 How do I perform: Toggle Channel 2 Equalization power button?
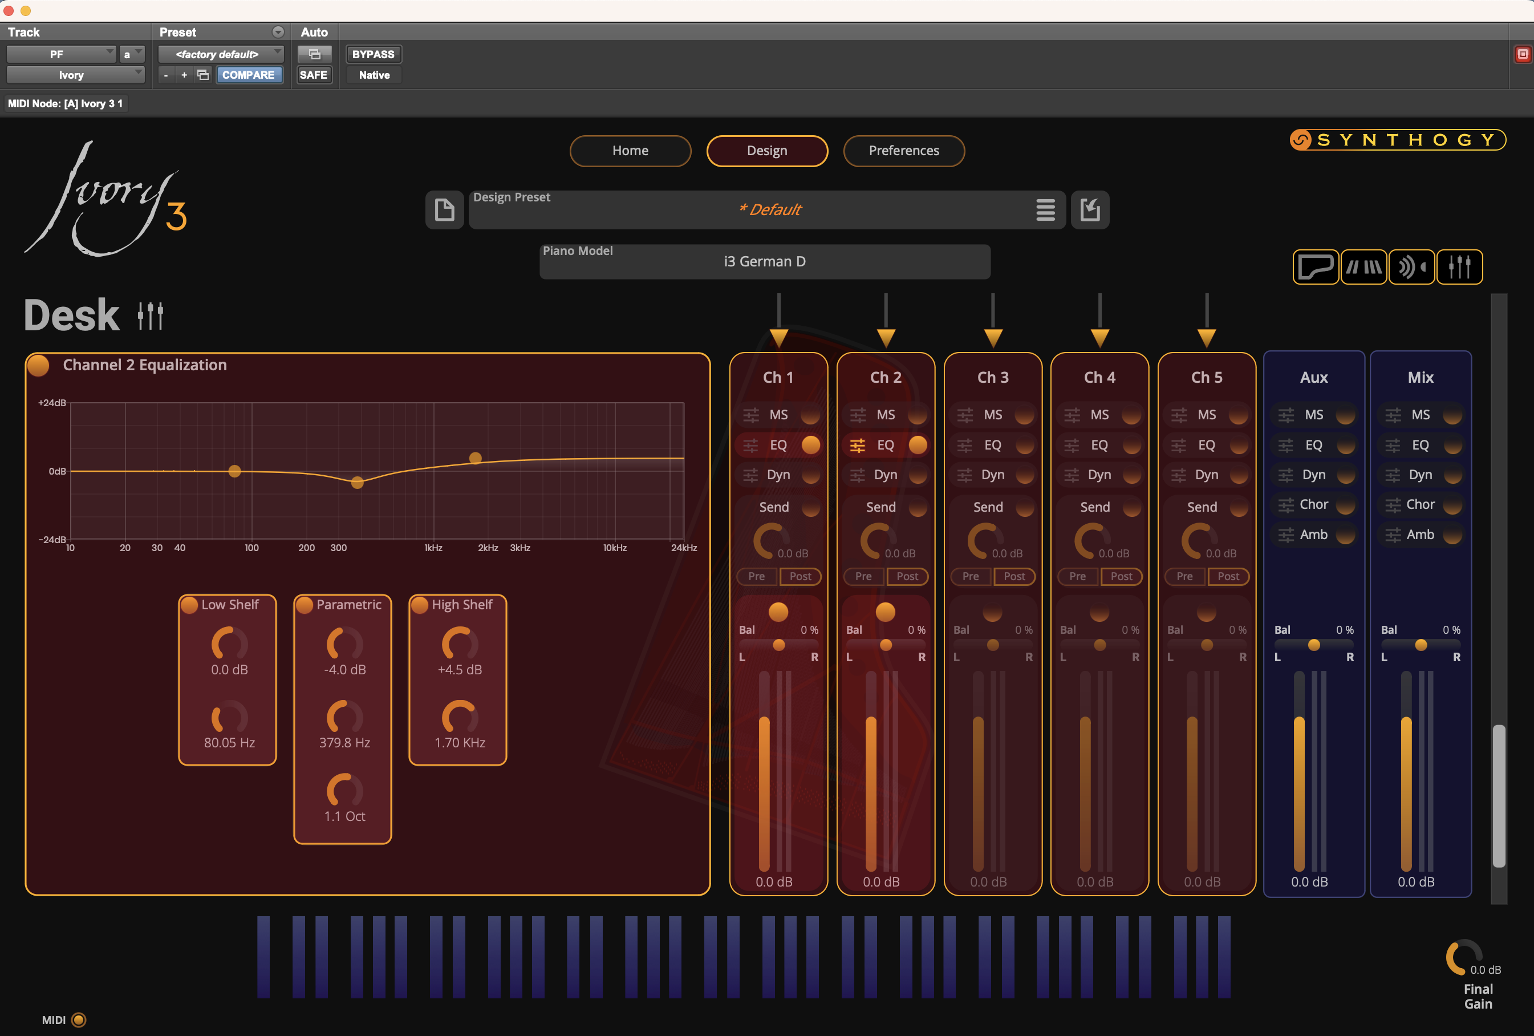(x=39, y=365)
